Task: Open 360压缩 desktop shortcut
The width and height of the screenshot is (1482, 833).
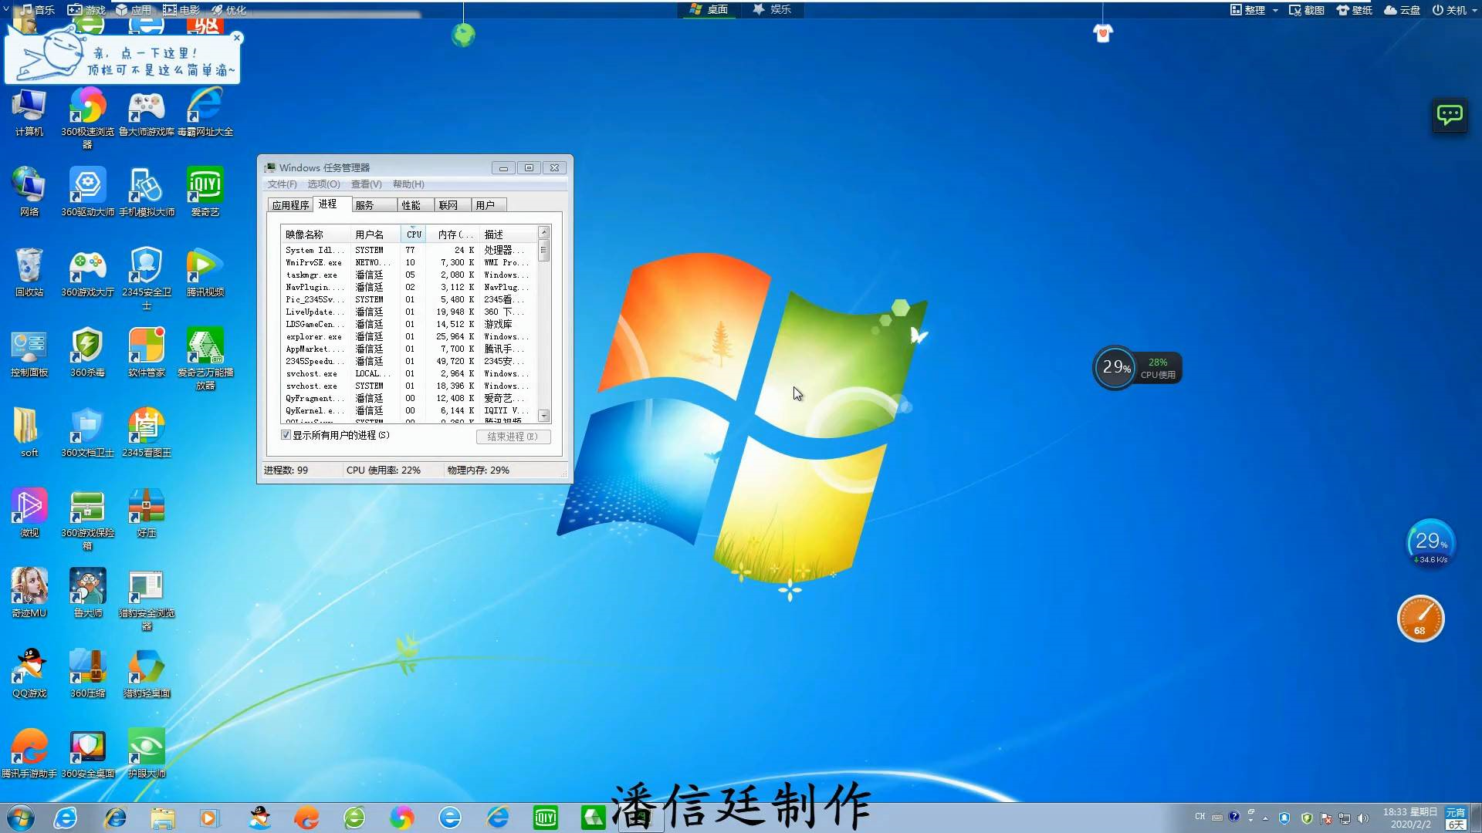Action: click(88, 673)
